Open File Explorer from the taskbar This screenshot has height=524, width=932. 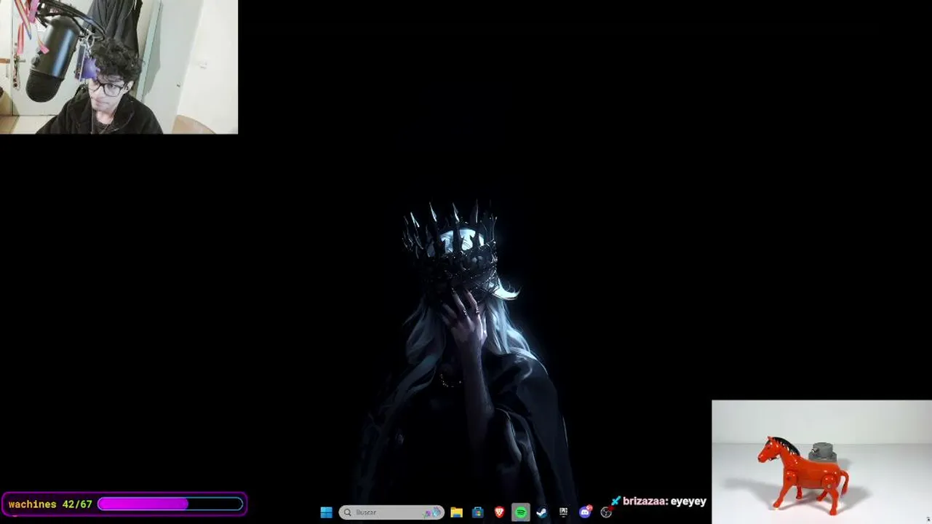pos(456,512)
